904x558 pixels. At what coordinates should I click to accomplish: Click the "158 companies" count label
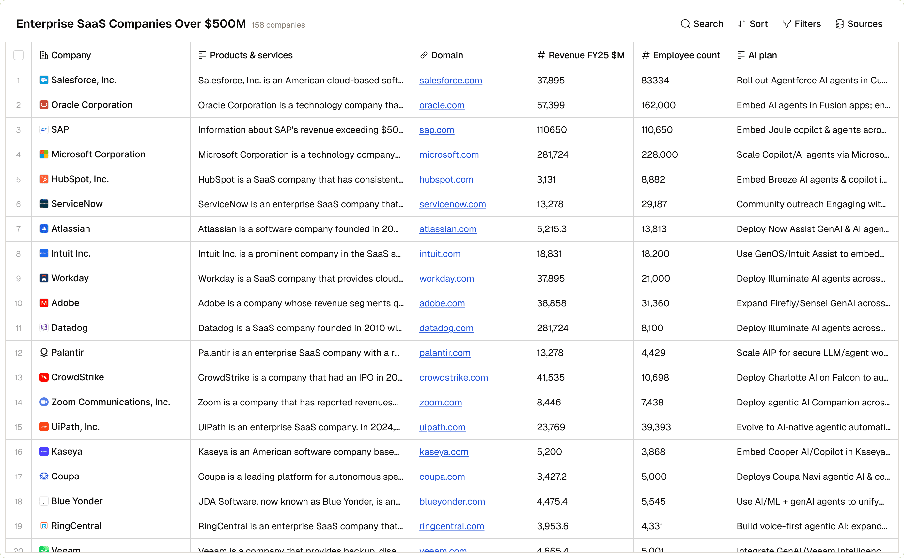[278, 25]
